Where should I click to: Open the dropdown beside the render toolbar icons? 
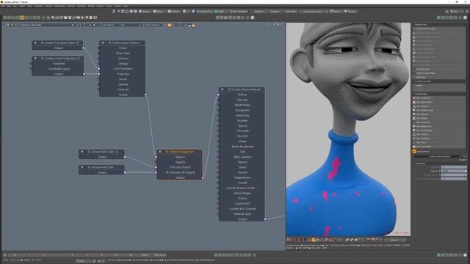[x=395, y=240]
